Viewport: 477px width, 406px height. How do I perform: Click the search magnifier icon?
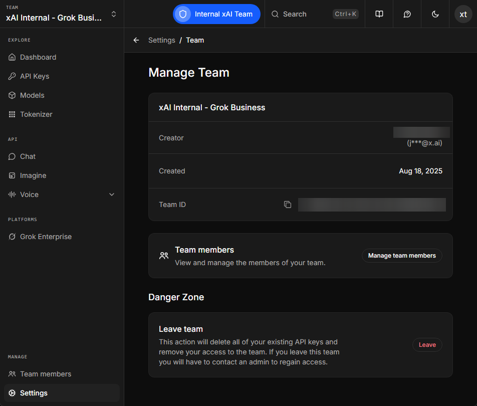(x=275, y=14)
